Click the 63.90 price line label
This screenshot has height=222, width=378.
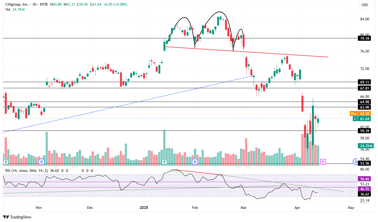pos(365,107)
